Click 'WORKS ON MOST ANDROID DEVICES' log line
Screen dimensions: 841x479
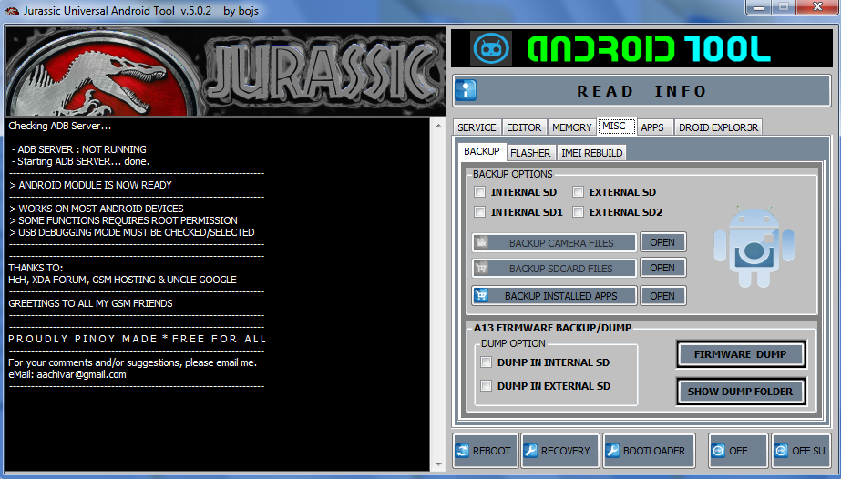click(x=97, y=209)
